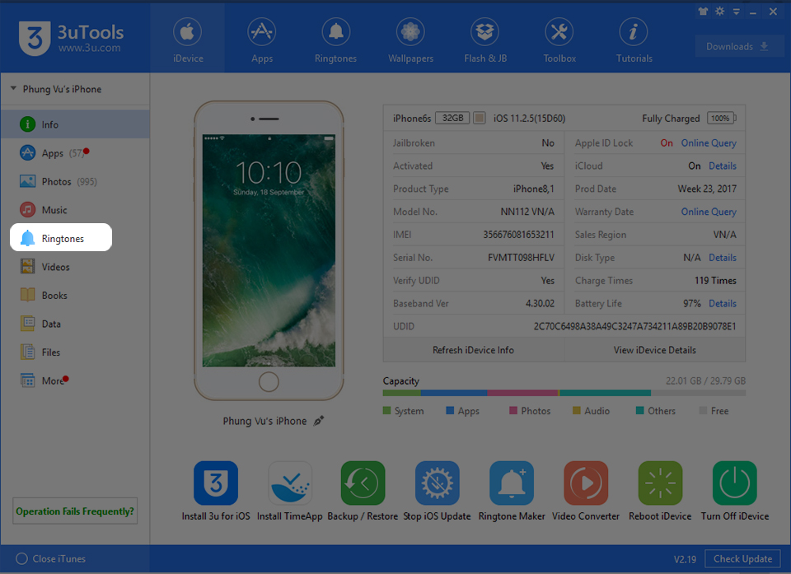Toggle the Close iTunes radio option
Screen dimensions: 791x574
coord(21,558)
